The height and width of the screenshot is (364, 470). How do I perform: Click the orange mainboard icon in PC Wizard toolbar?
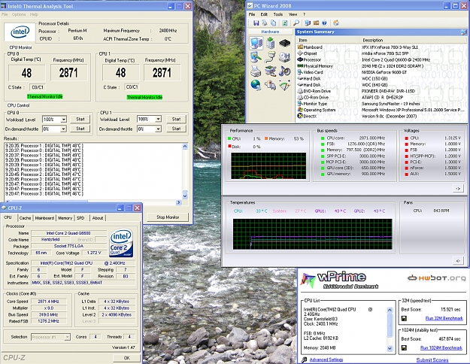click(x=316, y=23)
